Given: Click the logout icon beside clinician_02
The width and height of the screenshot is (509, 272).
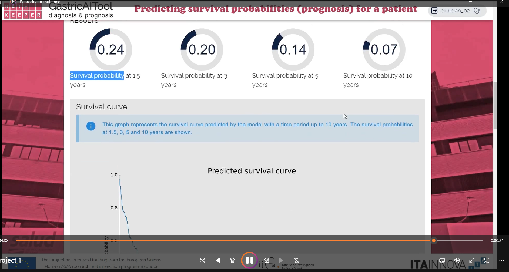Looking at the screenshot, I should (434, 11).
